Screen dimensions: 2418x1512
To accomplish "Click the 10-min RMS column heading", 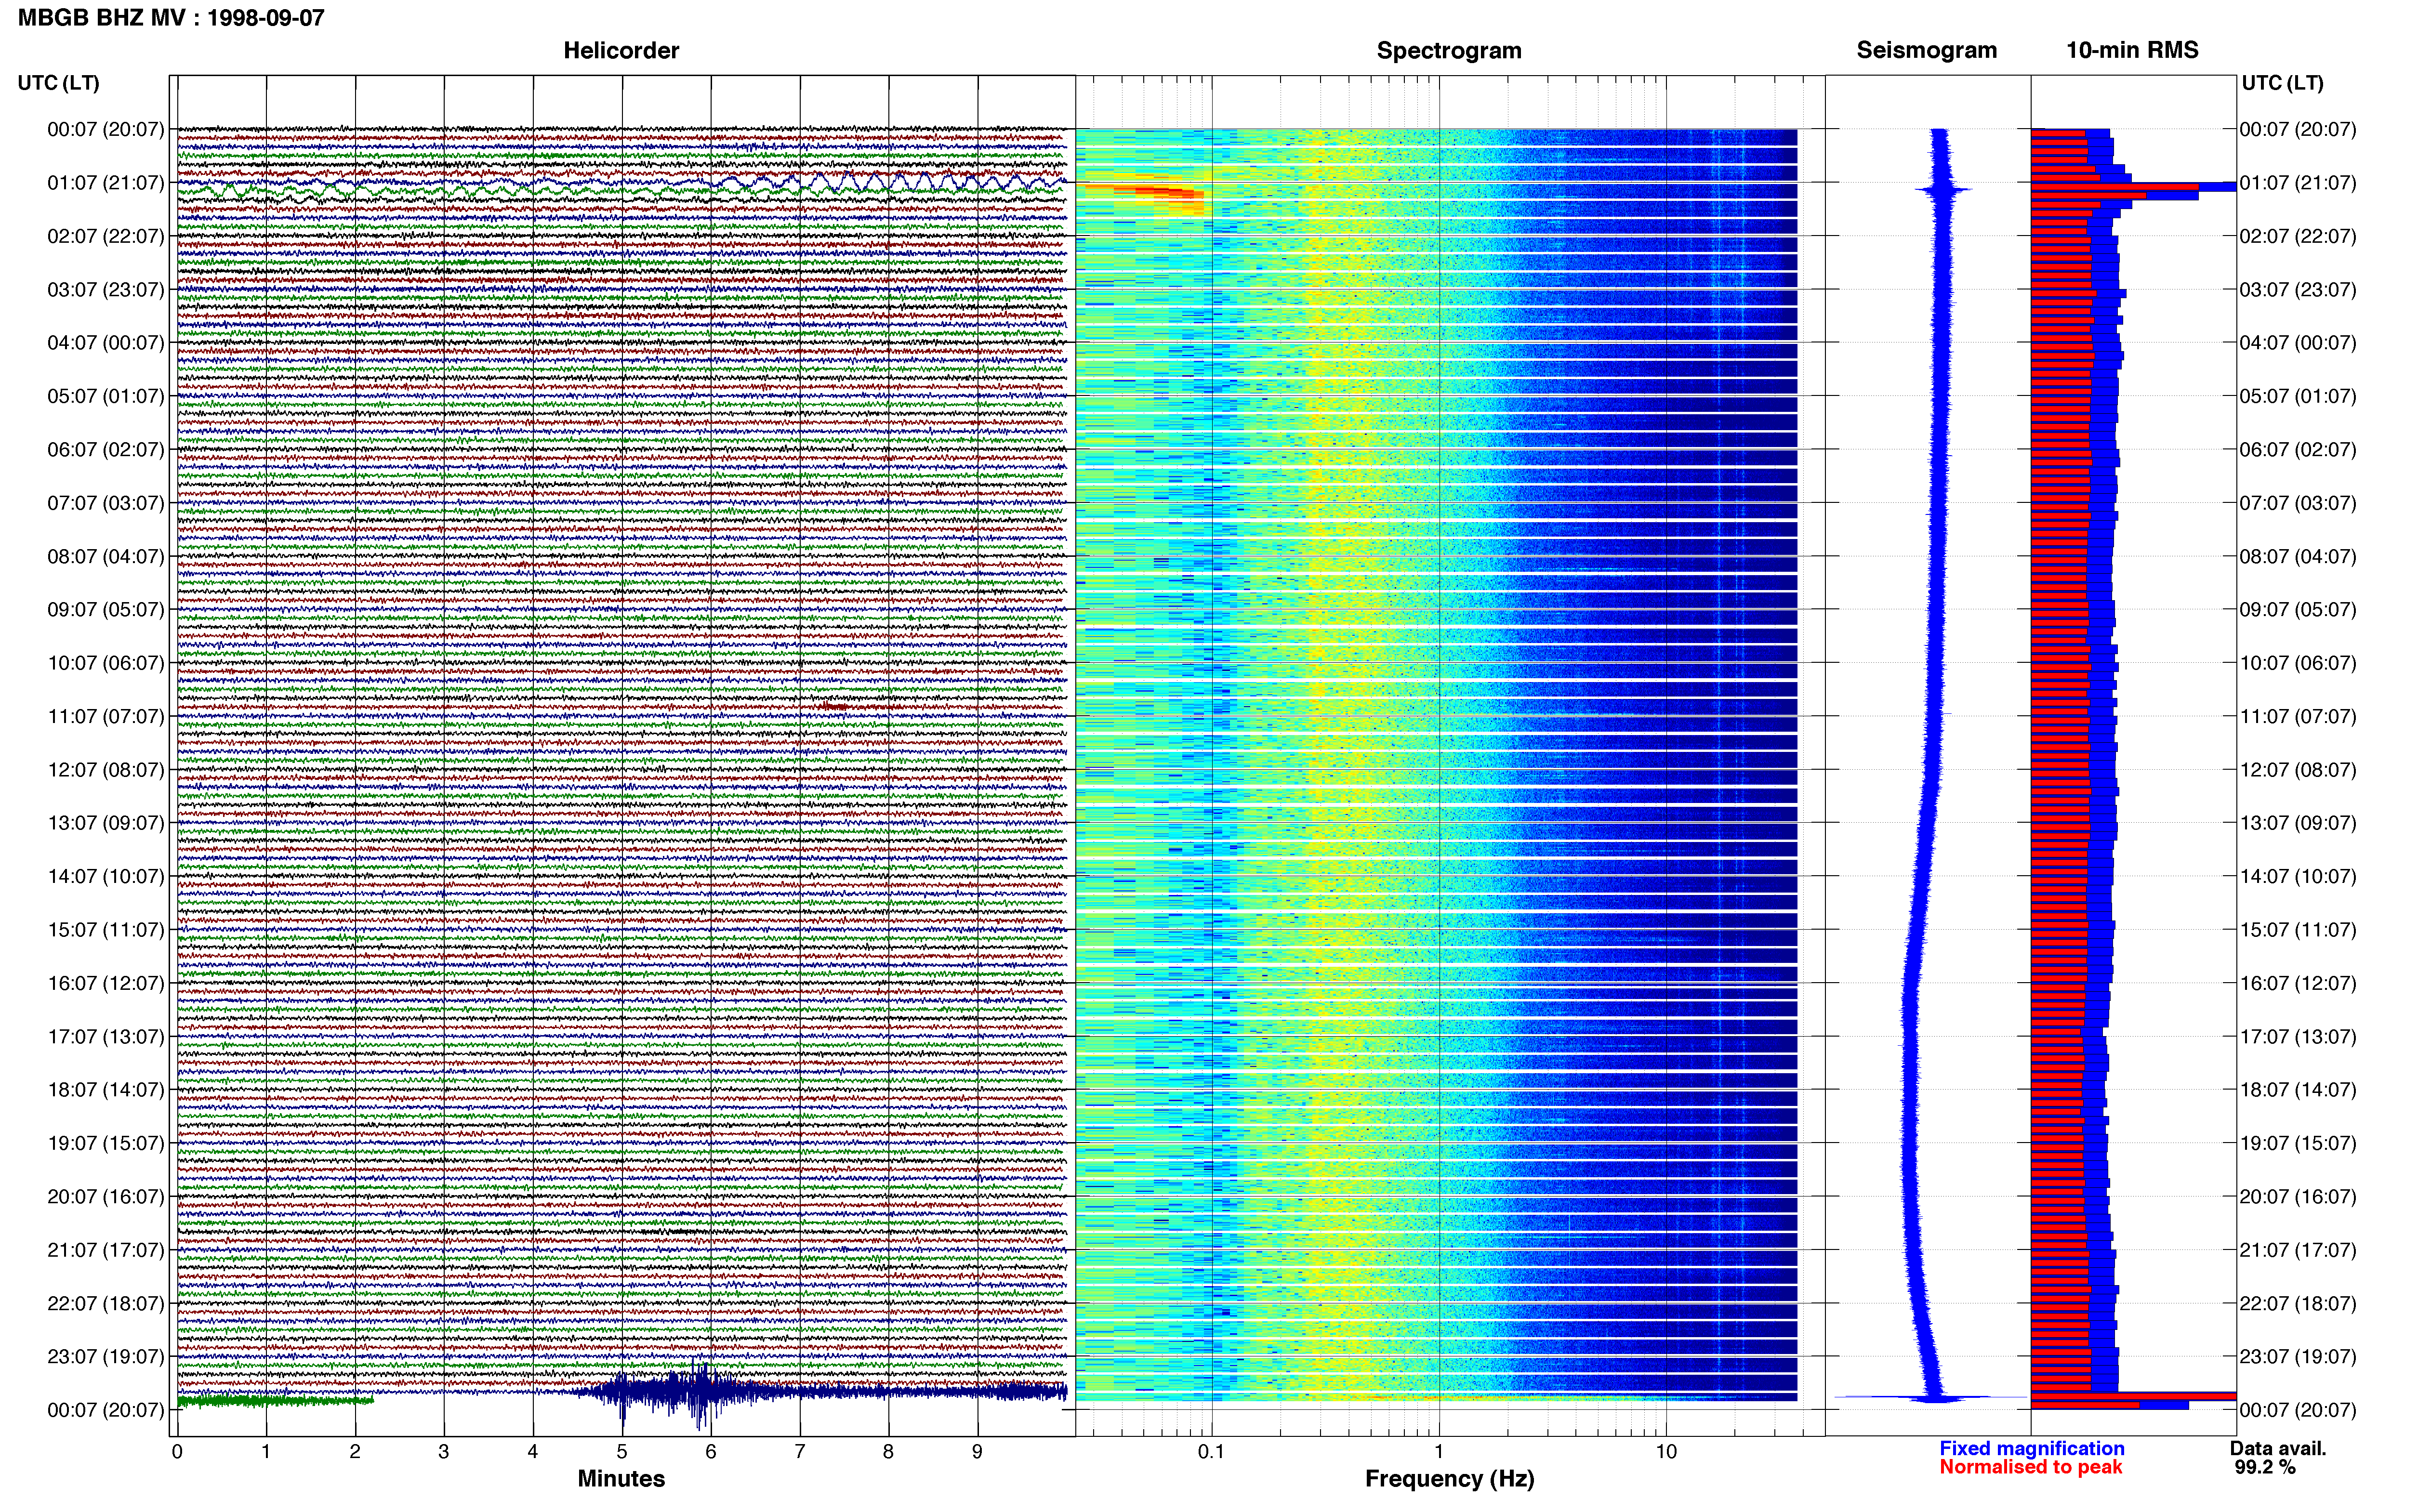I will click(2132, 50).
